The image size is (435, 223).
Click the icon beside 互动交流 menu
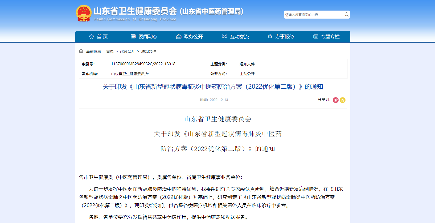[224, 36]
